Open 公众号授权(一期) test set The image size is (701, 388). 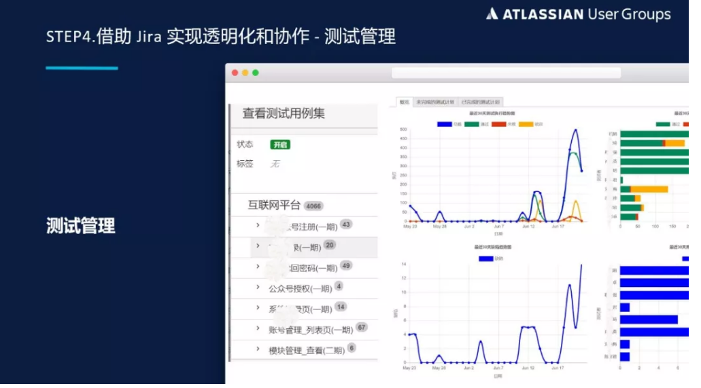pos(300,288)
